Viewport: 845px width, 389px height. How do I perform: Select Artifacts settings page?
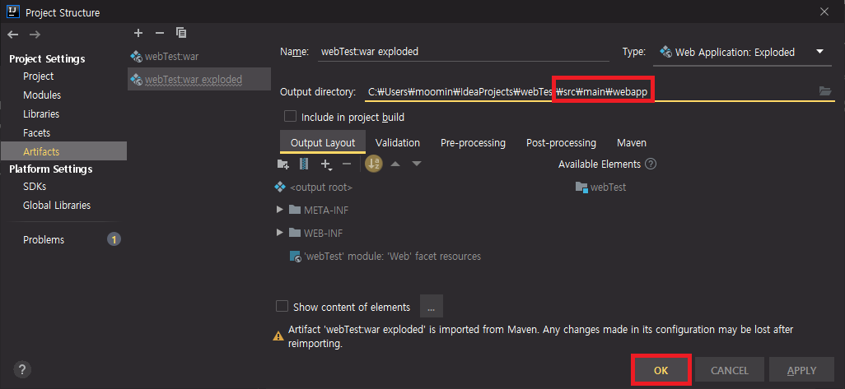63,151
